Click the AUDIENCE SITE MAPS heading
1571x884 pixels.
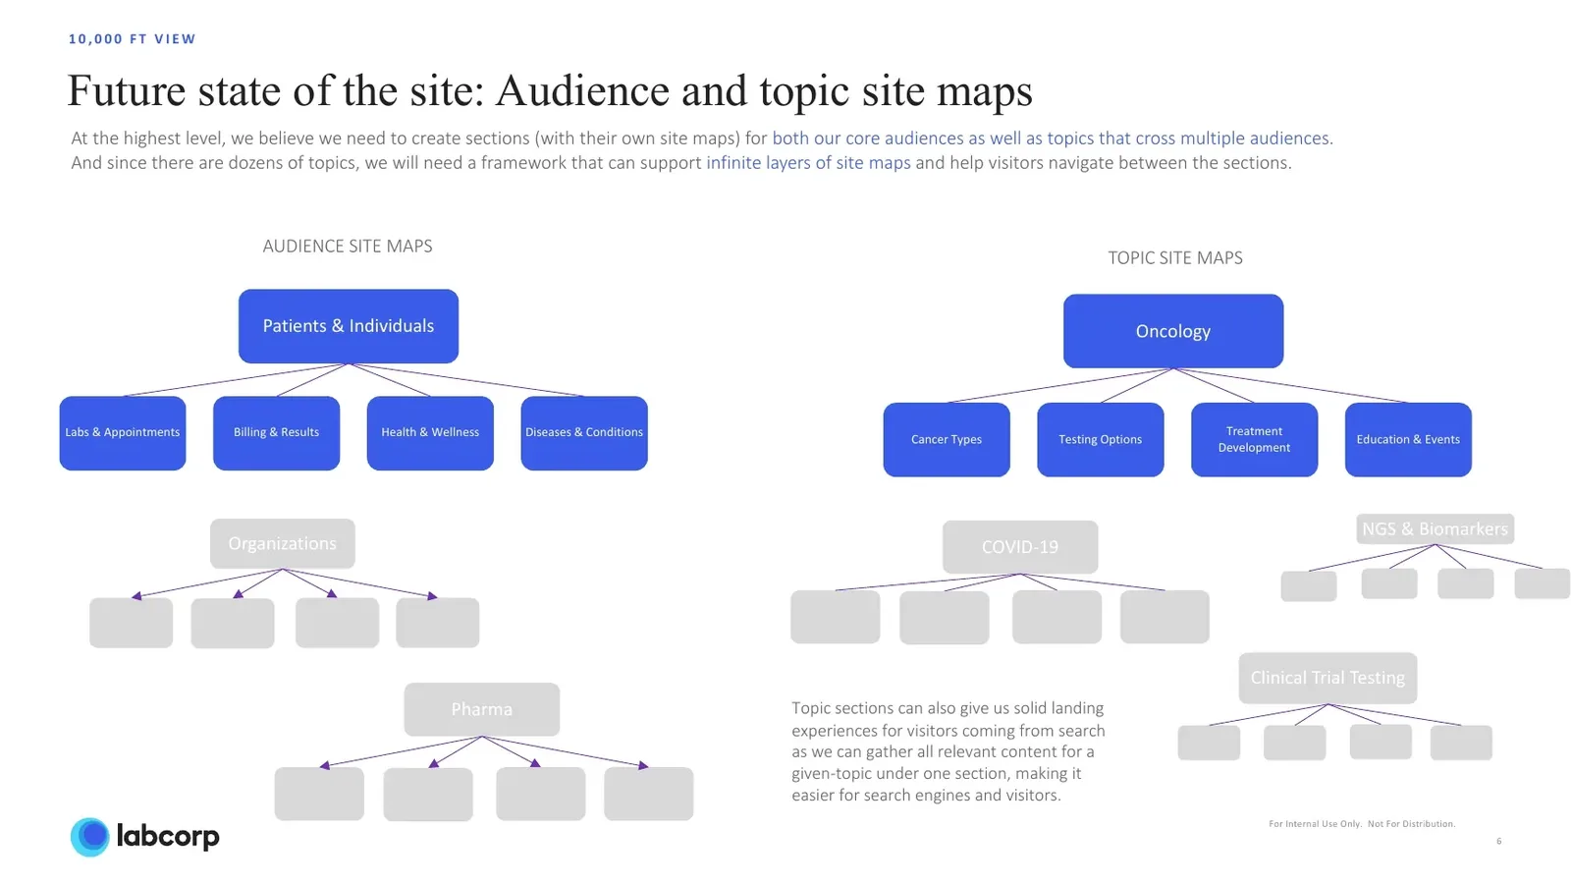(348, 247)
